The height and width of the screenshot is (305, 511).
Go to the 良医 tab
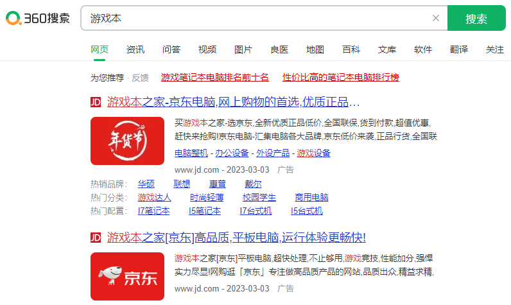[x=279, y=49]
